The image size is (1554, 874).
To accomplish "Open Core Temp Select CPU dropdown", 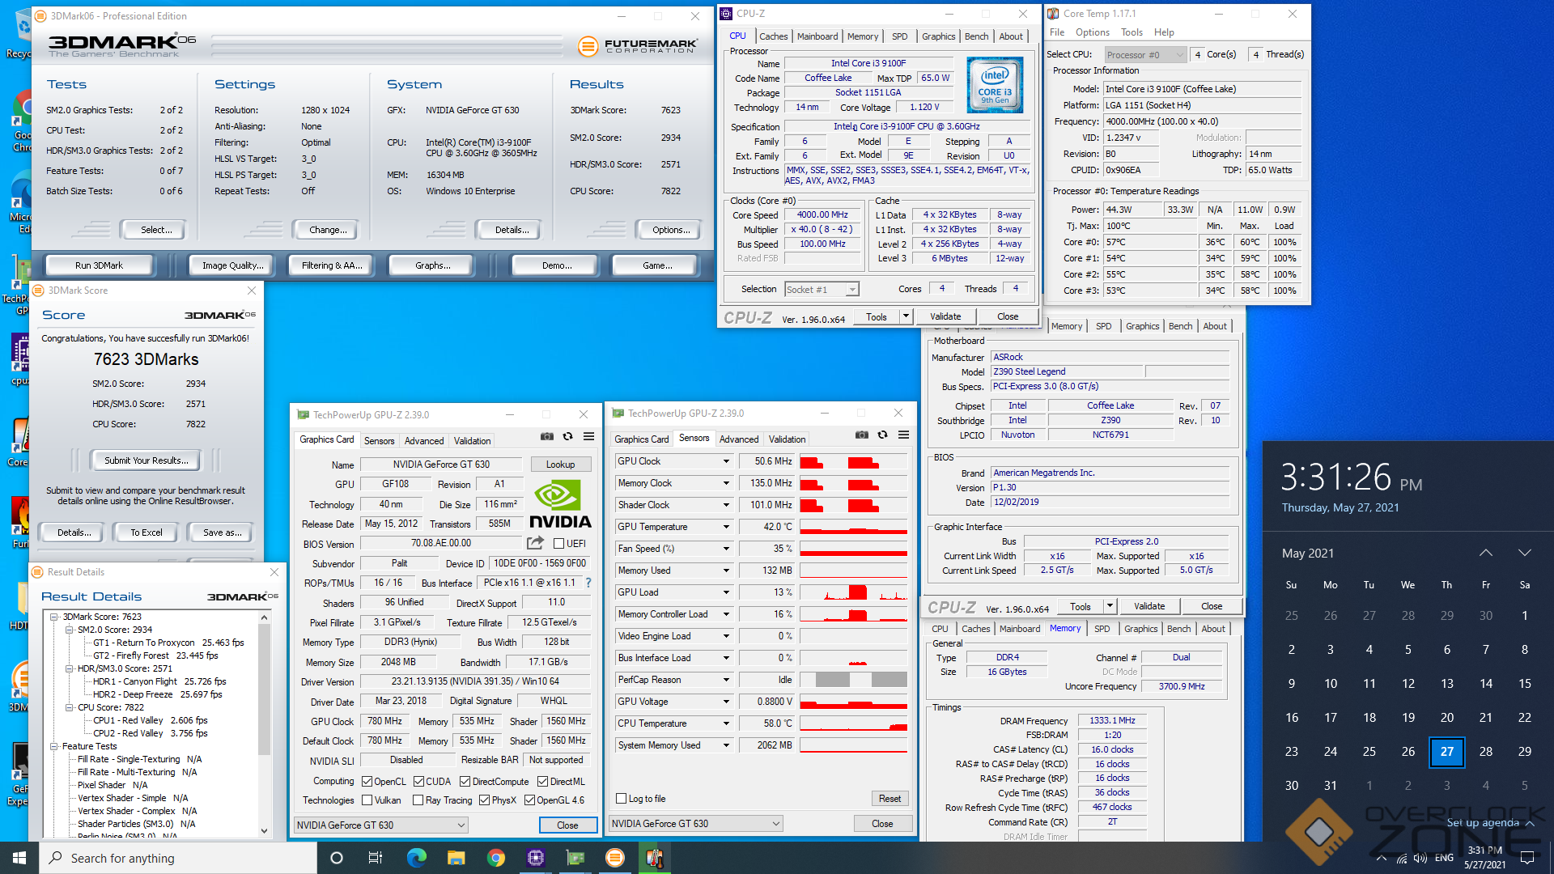I will (1145, 55).
